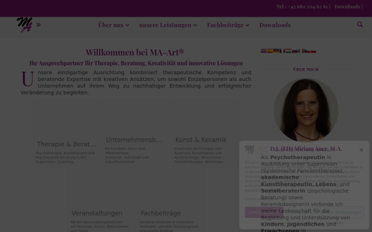Open the Über uns menu item

click(111, 25)
